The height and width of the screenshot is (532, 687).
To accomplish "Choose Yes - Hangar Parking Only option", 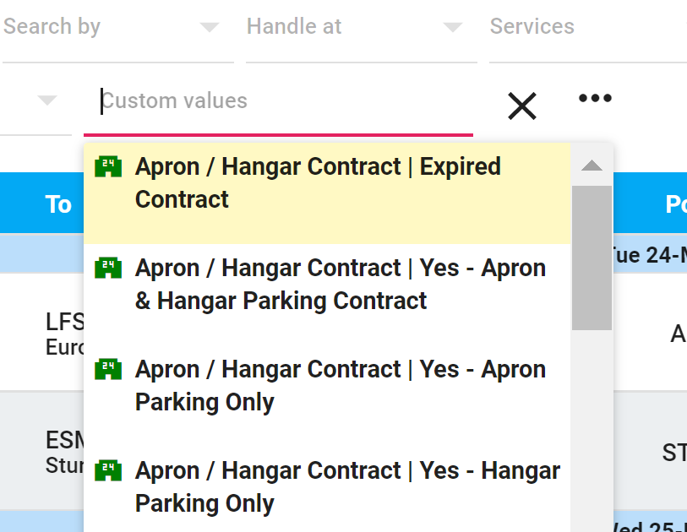I will [x=346, y=487].
